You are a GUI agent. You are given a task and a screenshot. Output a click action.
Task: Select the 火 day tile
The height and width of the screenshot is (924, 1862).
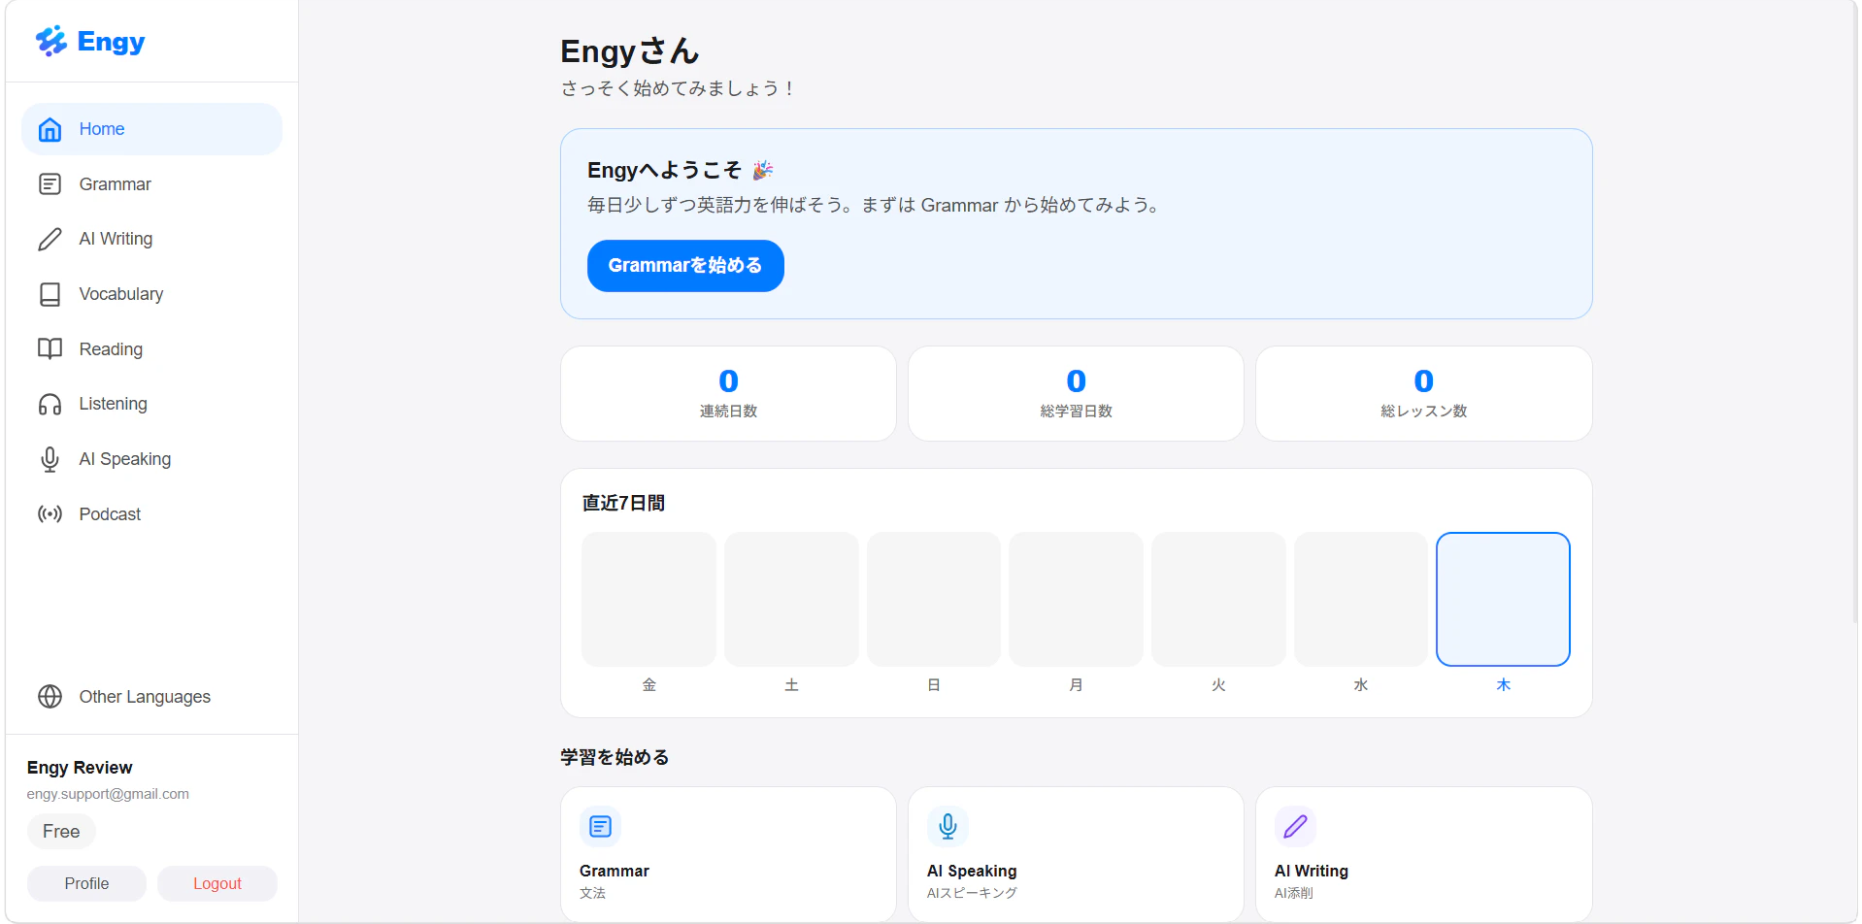1218,599
